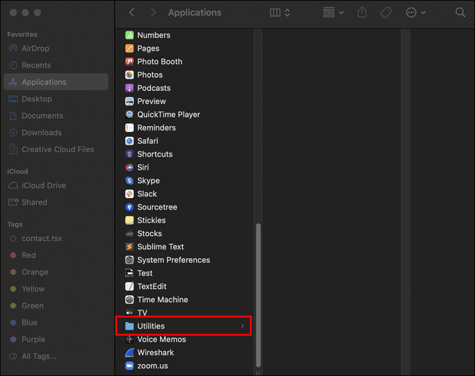Select iCloud Drive in the sidebar
This screenshot has height=376, width=475.
pos(44,185)
